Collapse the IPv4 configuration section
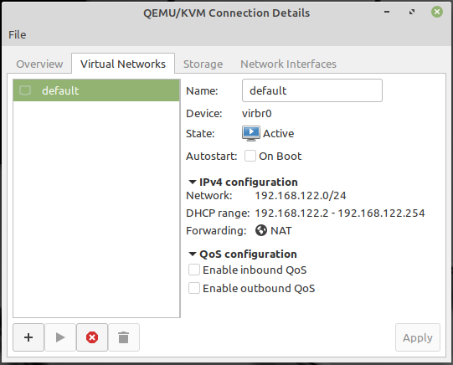 [192, 182]
